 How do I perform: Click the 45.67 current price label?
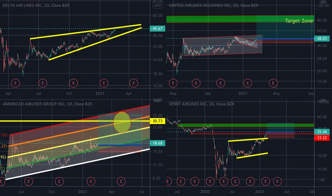[x=157, y=29]
